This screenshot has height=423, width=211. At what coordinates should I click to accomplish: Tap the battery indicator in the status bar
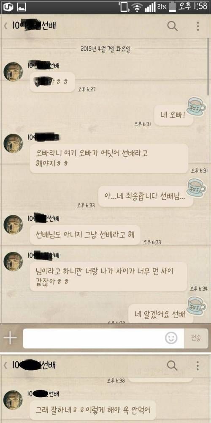coord(172,7)
